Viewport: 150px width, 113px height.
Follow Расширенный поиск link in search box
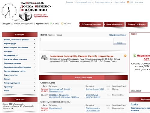tap(118, 35)
